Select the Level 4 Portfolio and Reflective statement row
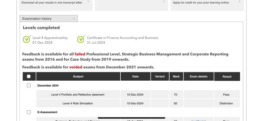 [138, 94]
